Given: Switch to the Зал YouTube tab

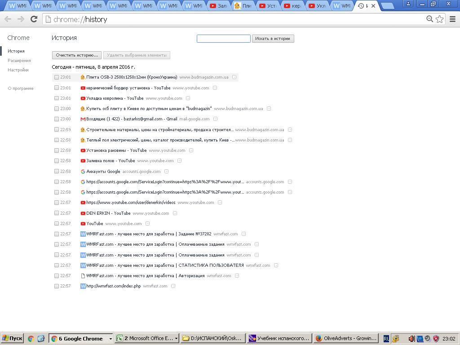Looking at the screenshot, I should [x=219, y=6].
